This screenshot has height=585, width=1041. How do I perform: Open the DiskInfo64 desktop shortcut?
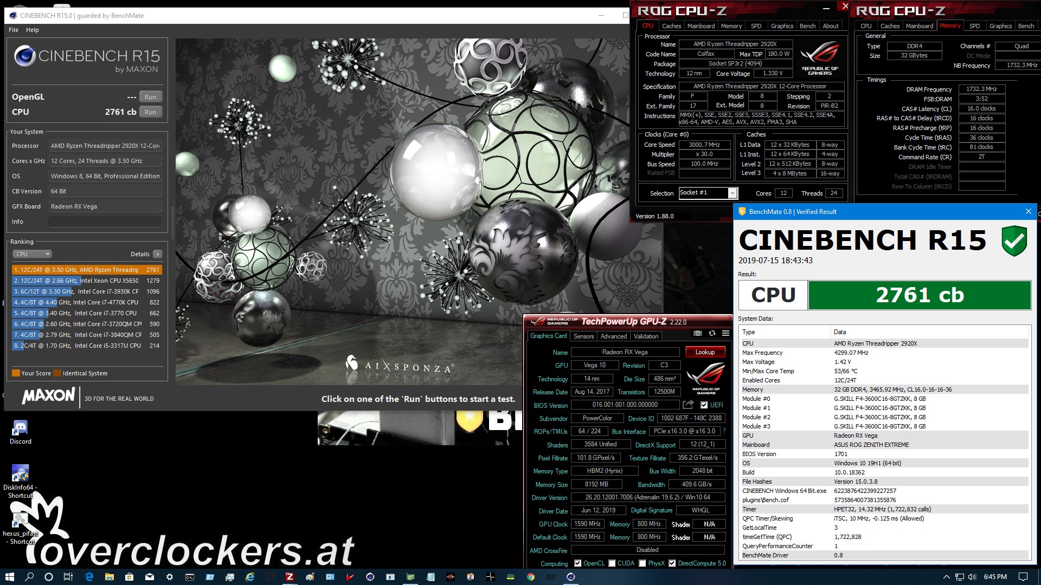[x=20, y=482]
